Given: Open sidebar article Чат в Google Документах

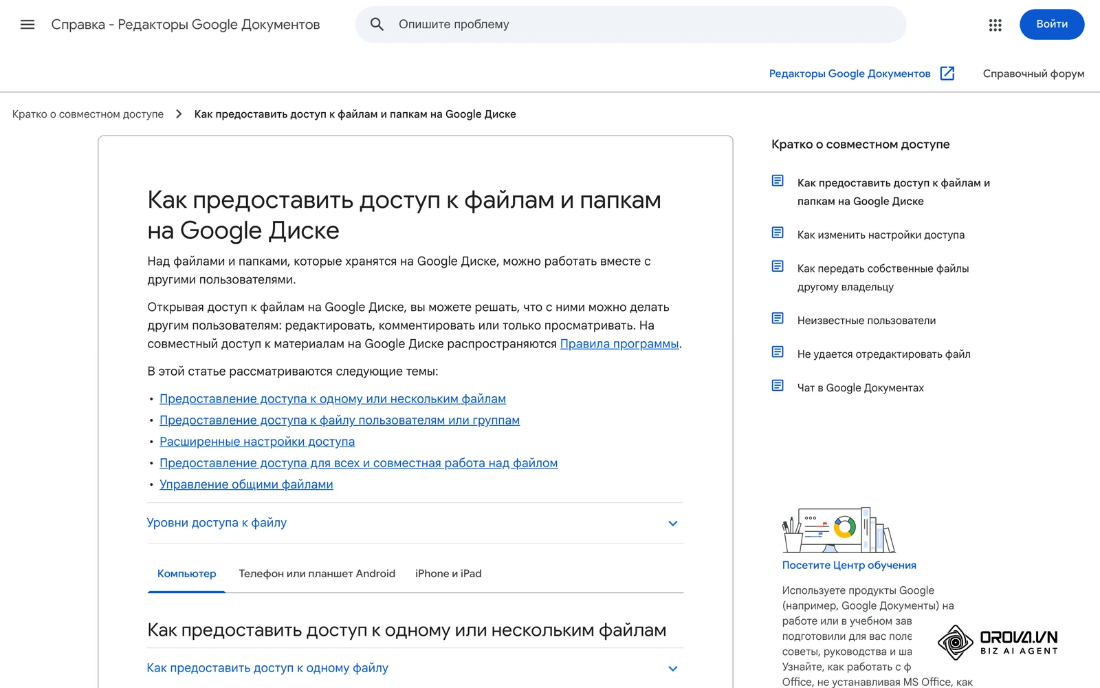Looking at the screenshot, I should tap(860, 388).
